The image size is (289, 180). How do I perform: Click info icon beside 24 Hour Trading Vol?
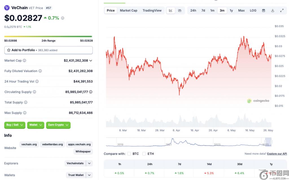tap(37, 82)
